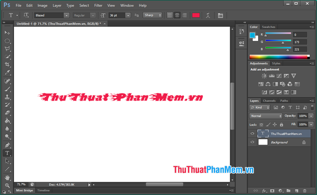Open the Fill dropdown arrow
Viewport: 317px width, 195px height.
[x=311, y=125]
